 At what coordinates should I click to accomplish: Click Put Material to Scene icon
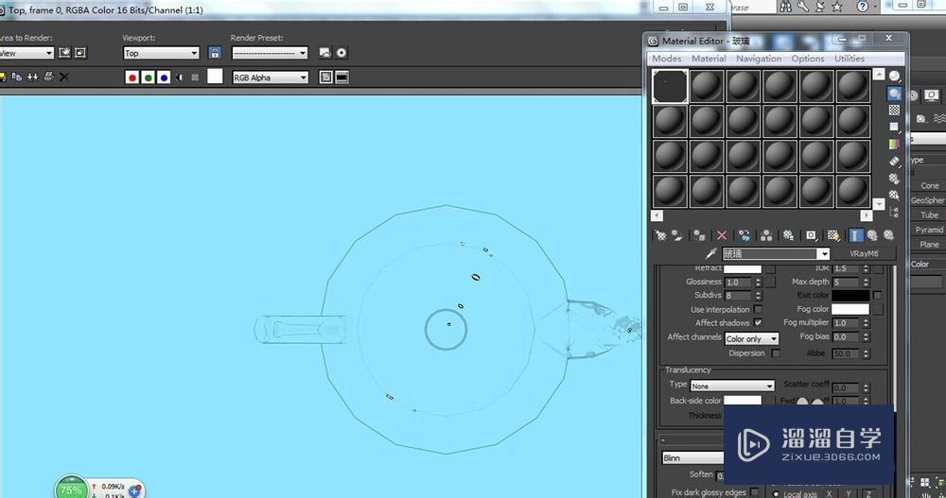(677, 235)
